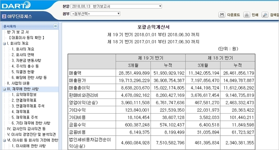Click the download disk icon

pyautogui.click(x=222, y=15)
